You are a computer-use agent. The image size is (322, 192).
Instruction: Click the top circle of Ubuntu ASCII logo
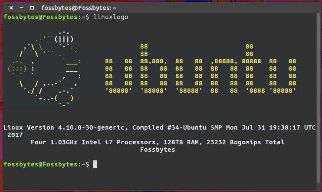click(64, 39)
